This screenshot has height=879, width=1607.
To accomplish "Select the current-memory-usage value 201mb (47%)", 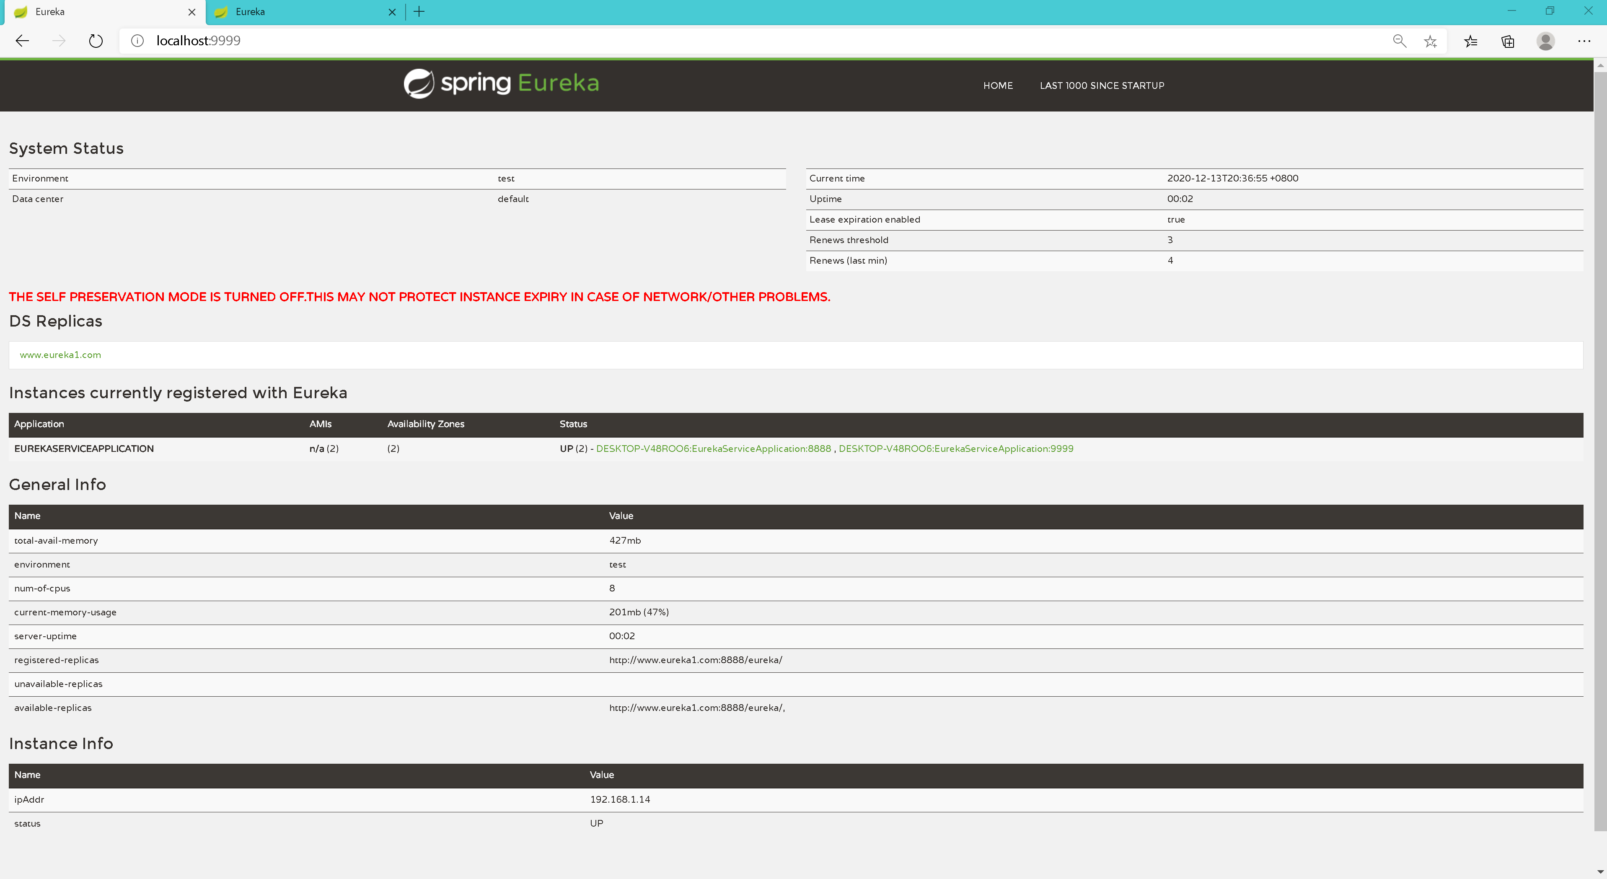I will pos(638,612).
